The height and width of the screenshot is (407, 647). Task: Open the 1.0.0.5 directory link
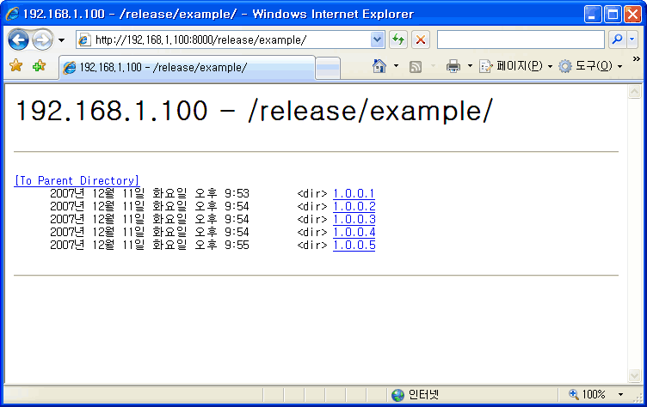click(354, 245)
